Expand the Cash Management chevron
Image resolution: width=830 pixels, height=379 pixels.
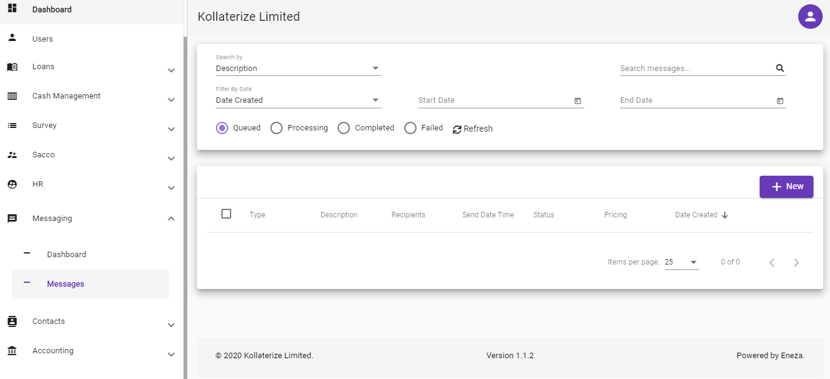(171, 100)
